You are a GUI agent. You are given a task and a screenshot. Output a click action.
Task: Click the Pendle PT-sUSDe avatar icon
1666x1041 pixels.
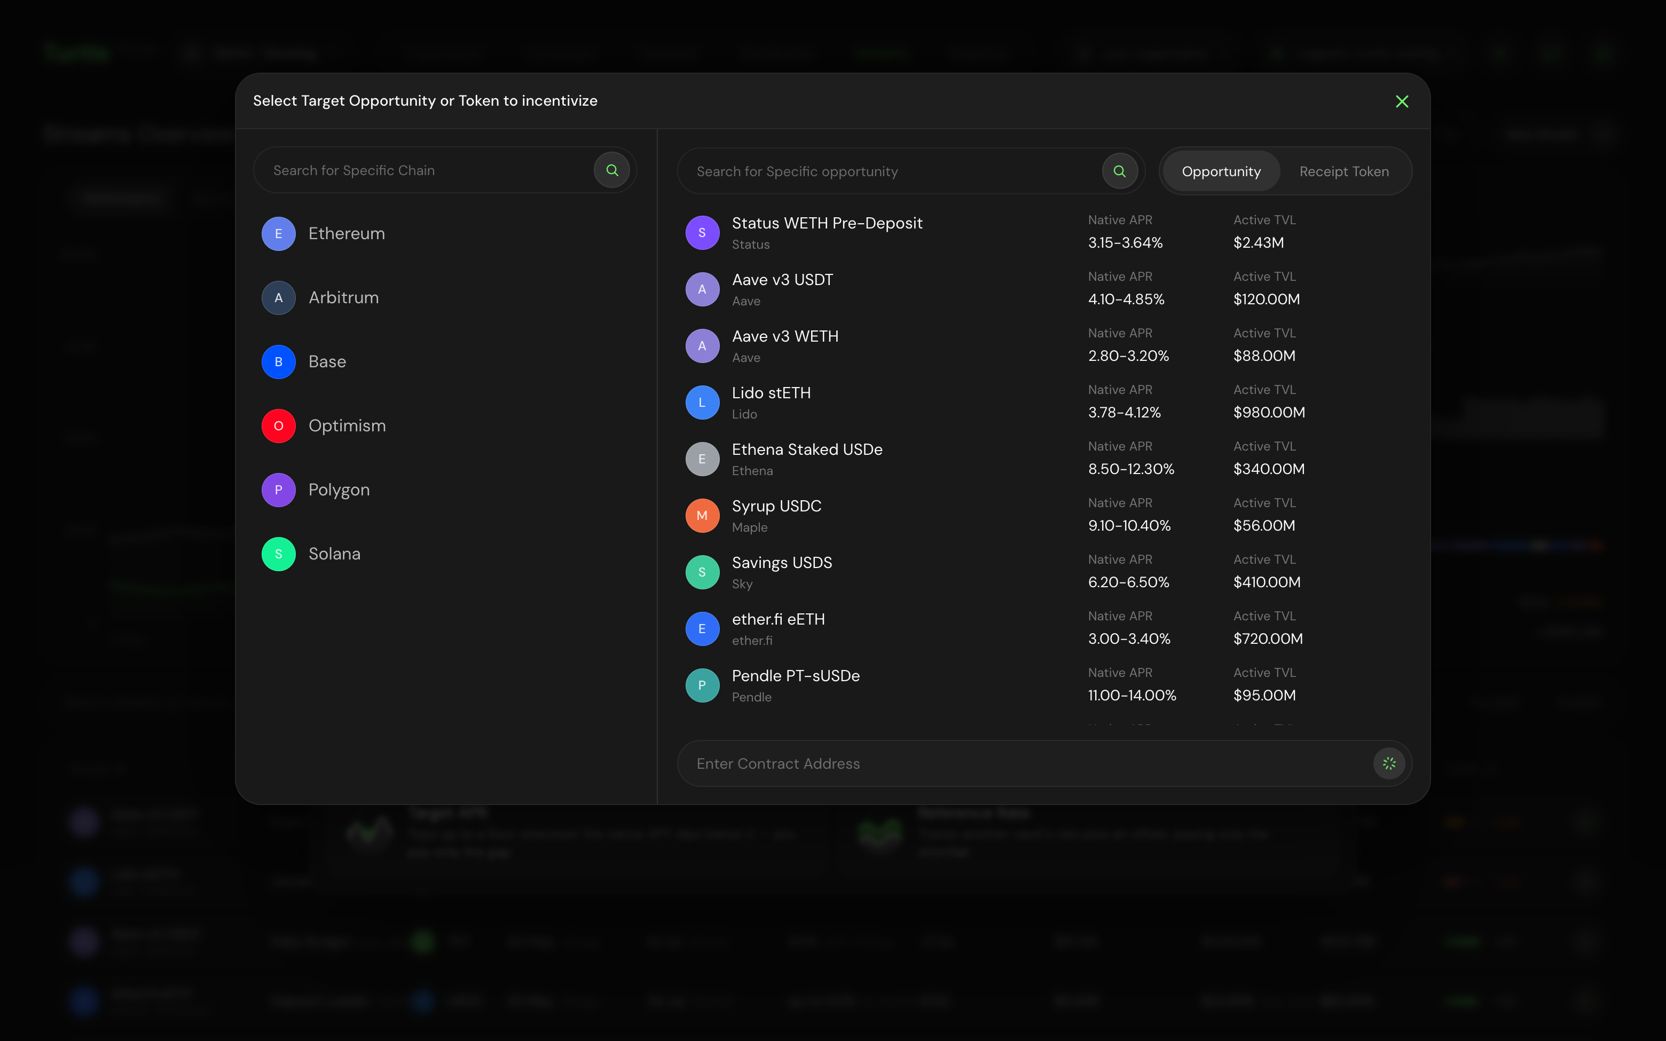pos(702,685)
